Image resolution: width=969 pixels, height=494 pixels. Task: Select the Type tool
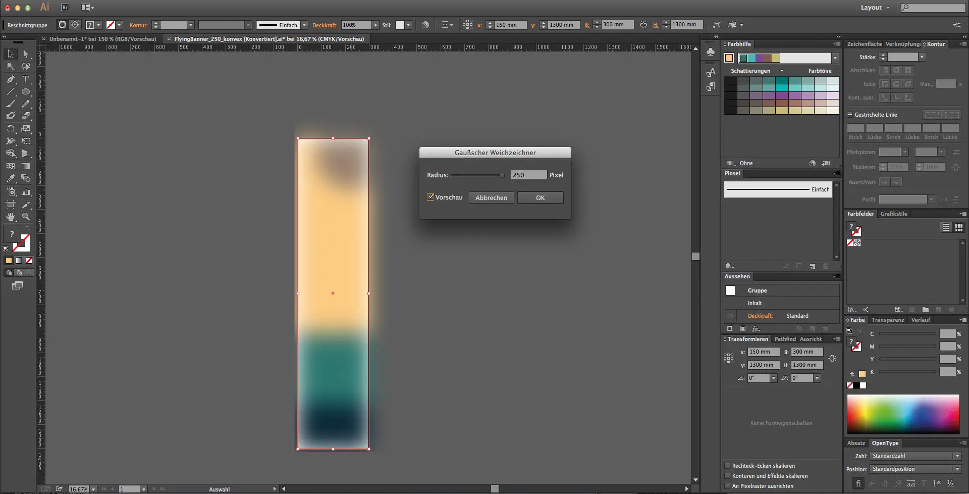point(26,79)
